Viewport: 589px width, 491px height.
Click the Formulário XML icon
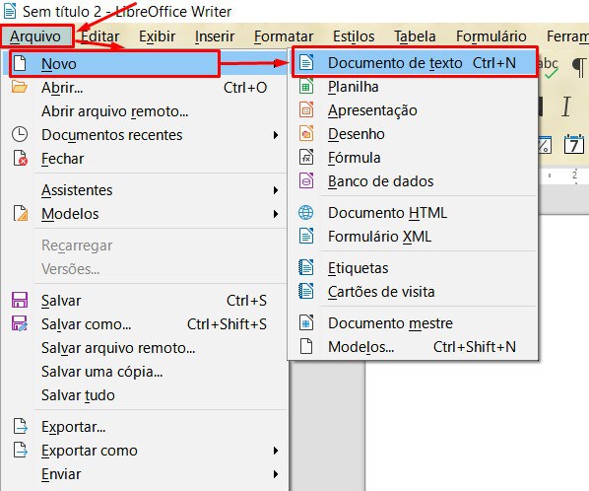tap(306, 236)
